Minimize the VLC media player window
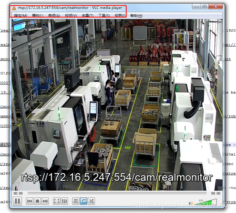Image resolution: width=236 pixels, height=213 pixels. 196,7
